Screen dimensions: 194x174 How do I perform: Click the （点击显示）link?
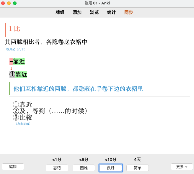[23, 124]
